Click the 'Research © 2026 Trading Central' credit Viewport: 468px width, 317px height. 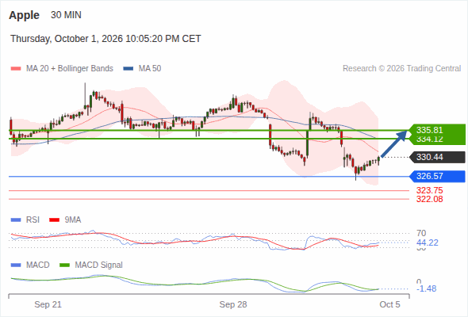pyautogui.click(x=401, y=69)
